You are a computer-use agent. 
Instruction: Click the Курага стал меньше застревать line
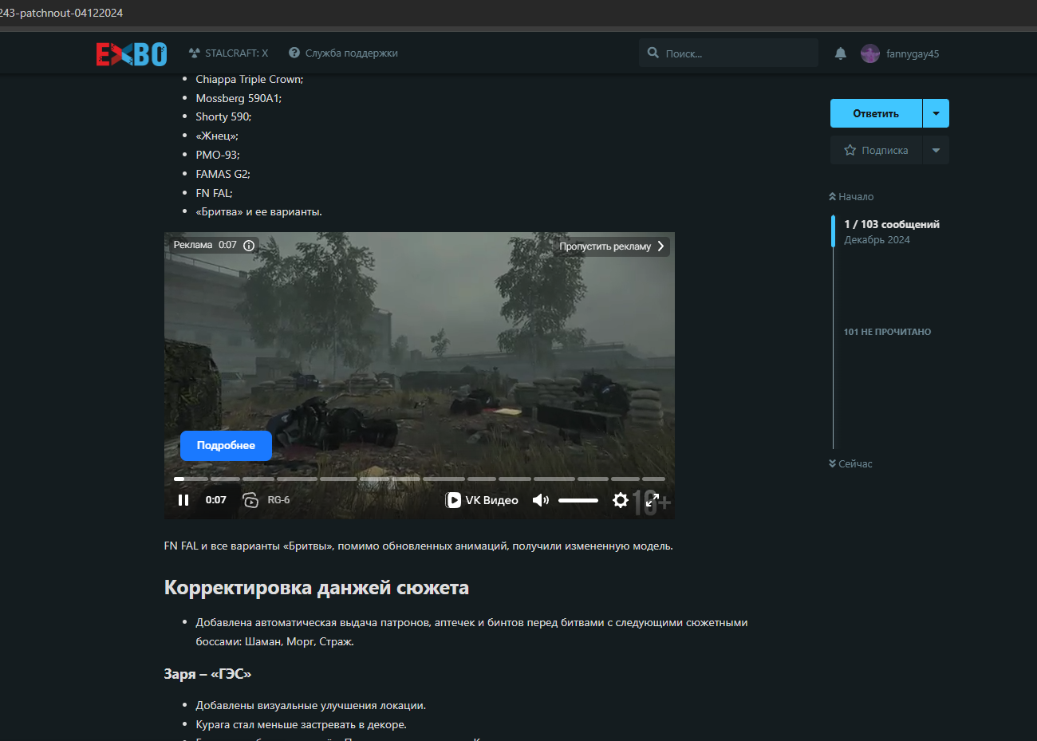pos(302,725)
